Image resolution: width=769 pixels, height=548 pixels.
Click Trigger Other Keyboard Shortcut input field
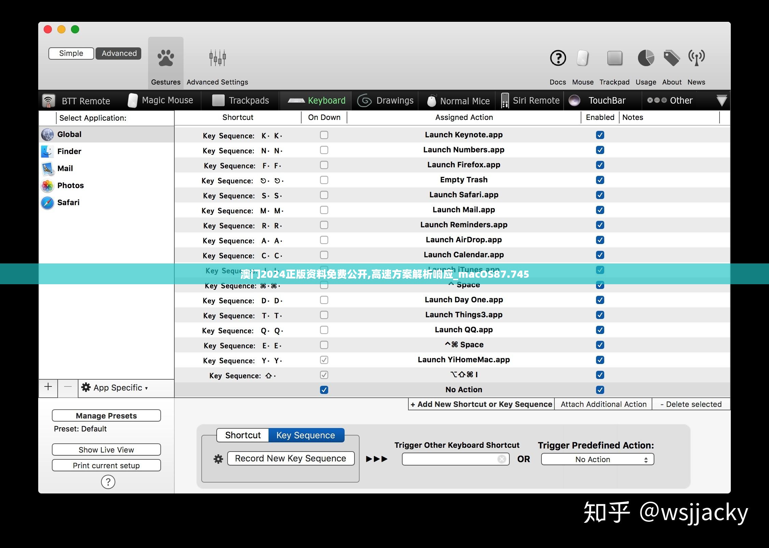pyautogui.click(x=455, y=459)
